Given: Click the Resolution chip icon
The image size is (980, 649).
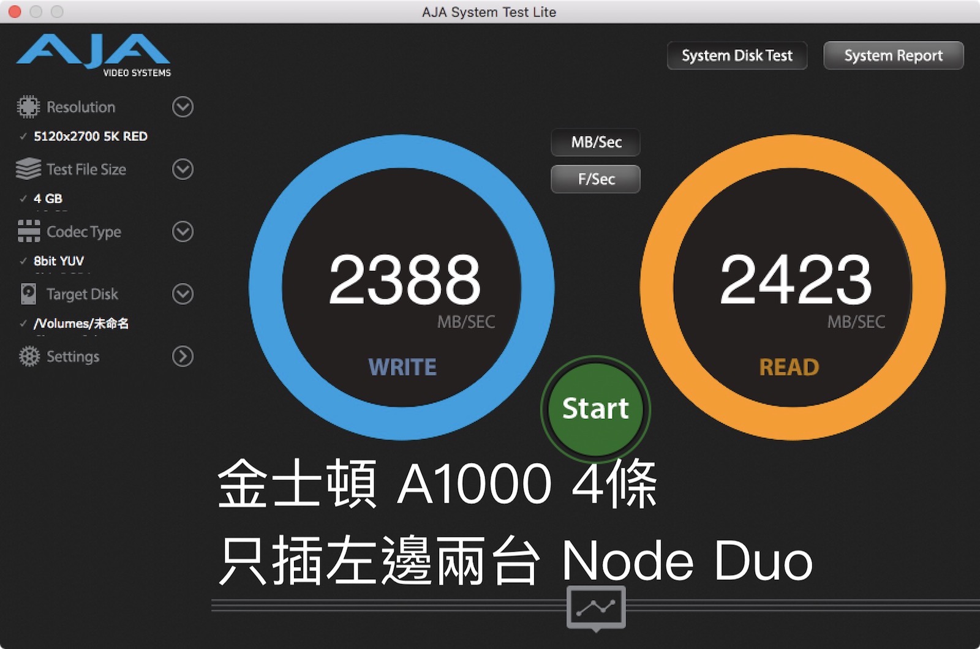Looking at the screenshot, I should tap(28, 107).
